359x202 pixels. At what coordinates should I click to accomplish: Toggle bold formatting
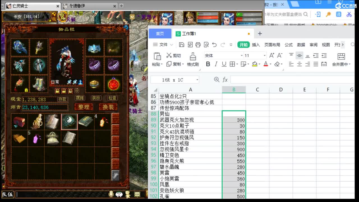208,64
